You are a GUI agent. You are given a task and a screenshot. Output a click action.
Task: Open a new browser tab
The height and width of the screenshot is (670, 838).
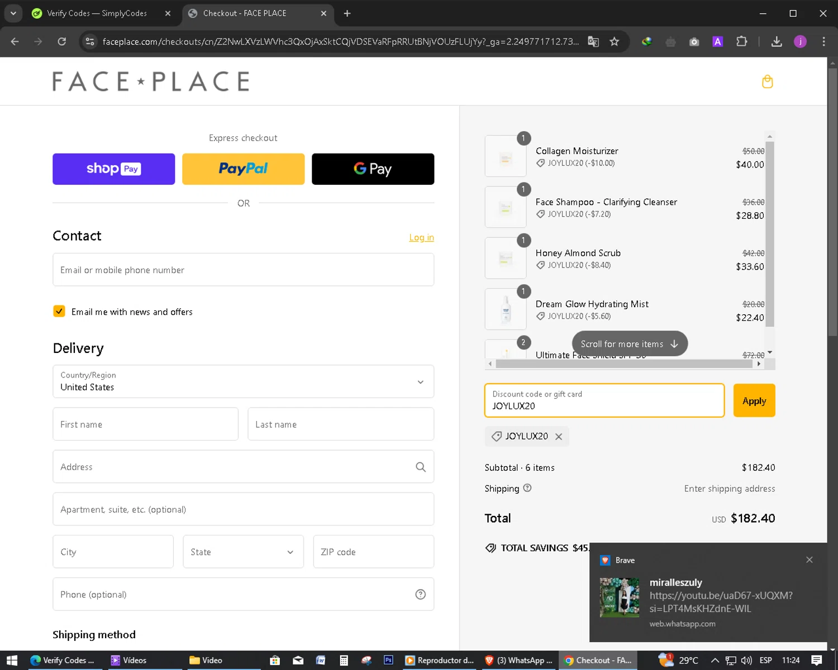click(x=347, y=13)
